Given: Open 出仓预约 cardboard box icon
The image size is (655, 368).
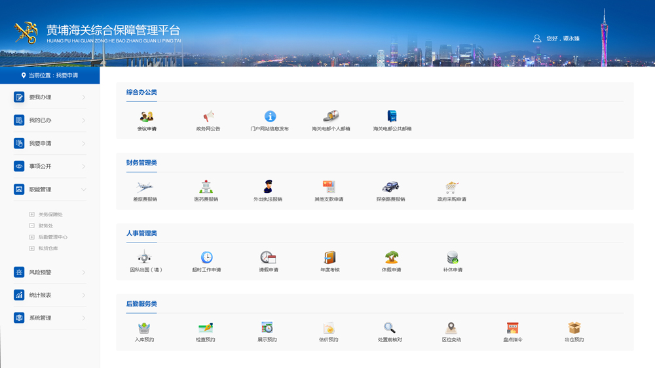Looking at the screenshot, I should pyautogui.click(x=574, y=328).
